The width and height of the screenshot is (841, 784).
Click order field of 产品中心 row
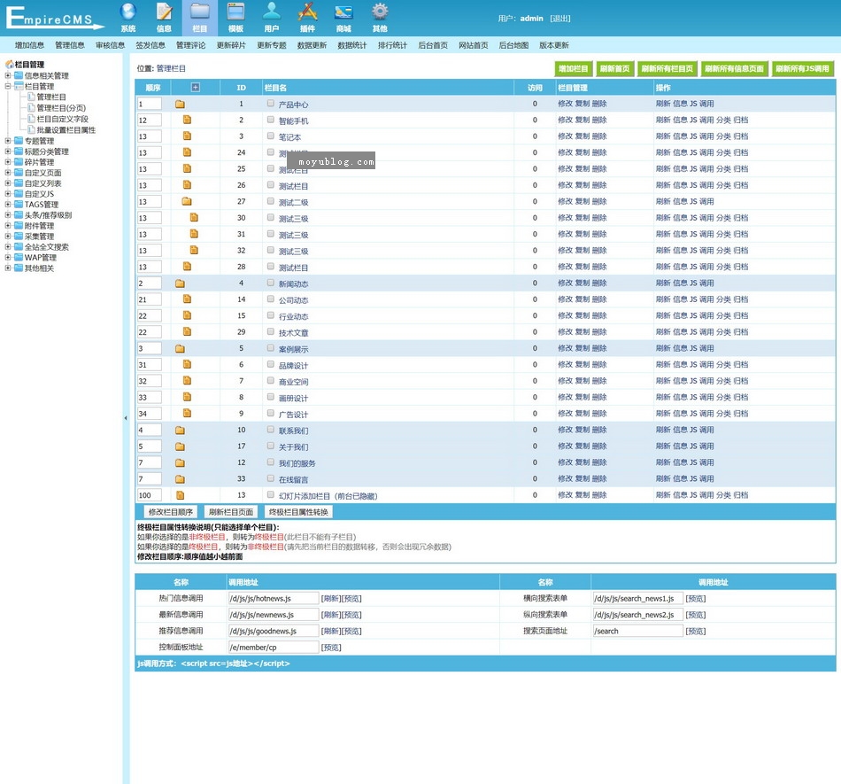pos(149,105)
